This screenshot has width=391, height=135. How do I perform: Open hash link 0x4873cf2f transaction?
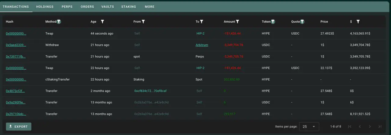(15, 91)
